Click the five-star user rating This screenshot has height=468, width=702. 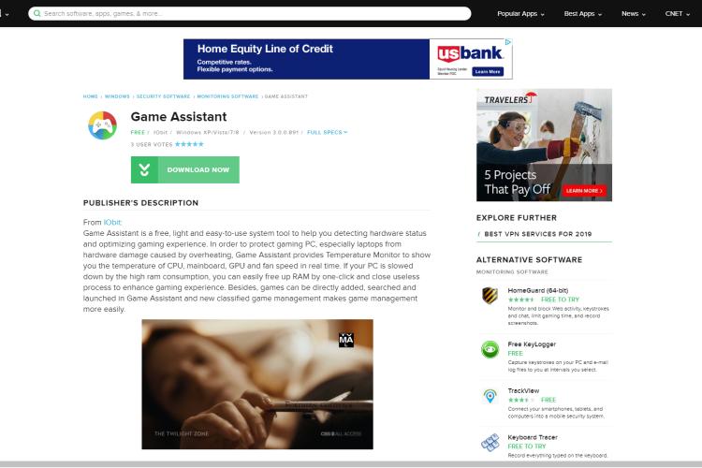pyautogui.click(x=189, y=144)
